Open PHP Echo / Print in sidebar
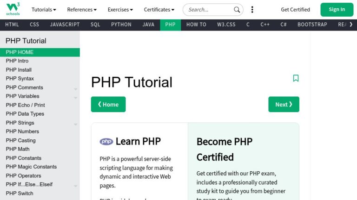 pyautogui.click(x=40, y=105)
